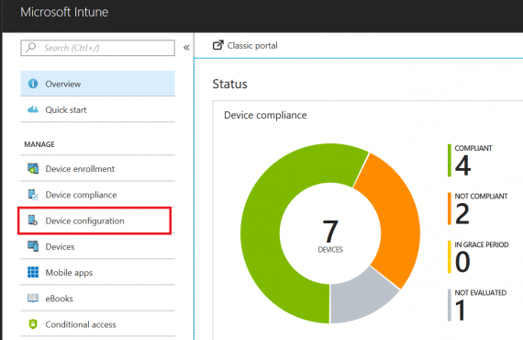Open the Devices menu entry
The height and width of the screenshot is (340, 523).
98,246
